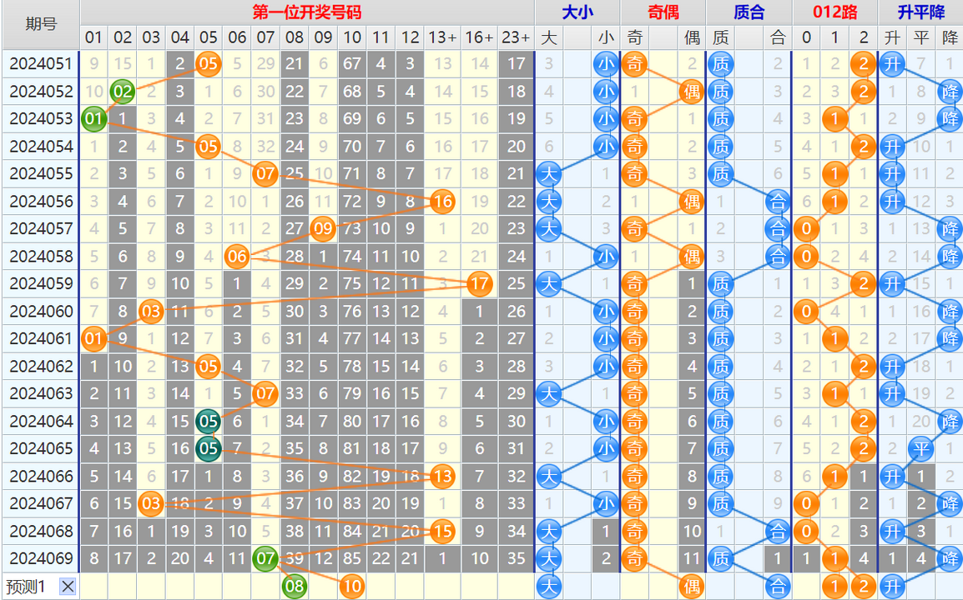963x600 pixels.
Task: Click the green 07 ball in row 2024069
Action: pos(265,558)
